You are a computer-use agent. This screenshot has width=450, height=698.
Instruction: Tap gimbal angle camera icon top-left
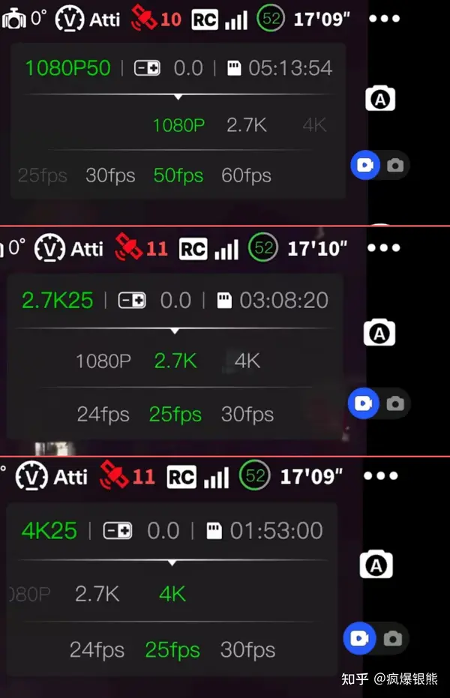tap(13, 19)
